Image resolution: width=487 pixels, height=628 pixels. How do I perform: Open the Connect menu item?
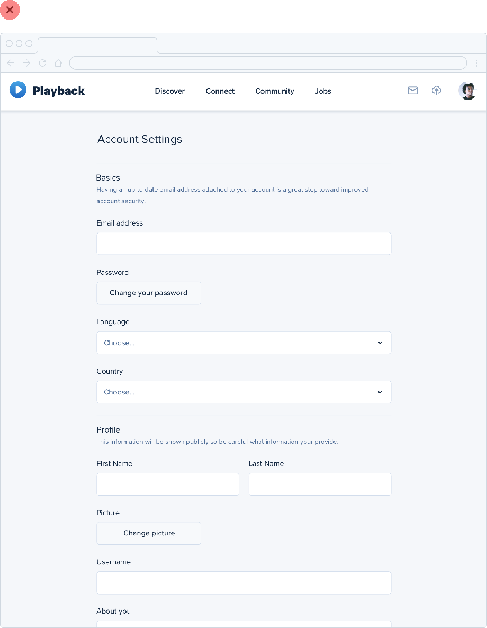[220, 91]
